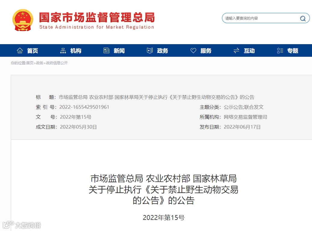312x231 pixels.
Task: Click the State Administration for Market Regulation text
Action: (x=97, y=27)
